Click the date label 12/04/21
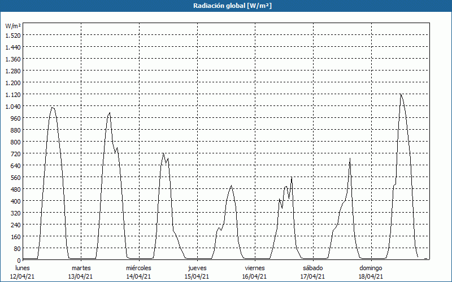Viewport: 452px width, 282px height. pos(23,276)
